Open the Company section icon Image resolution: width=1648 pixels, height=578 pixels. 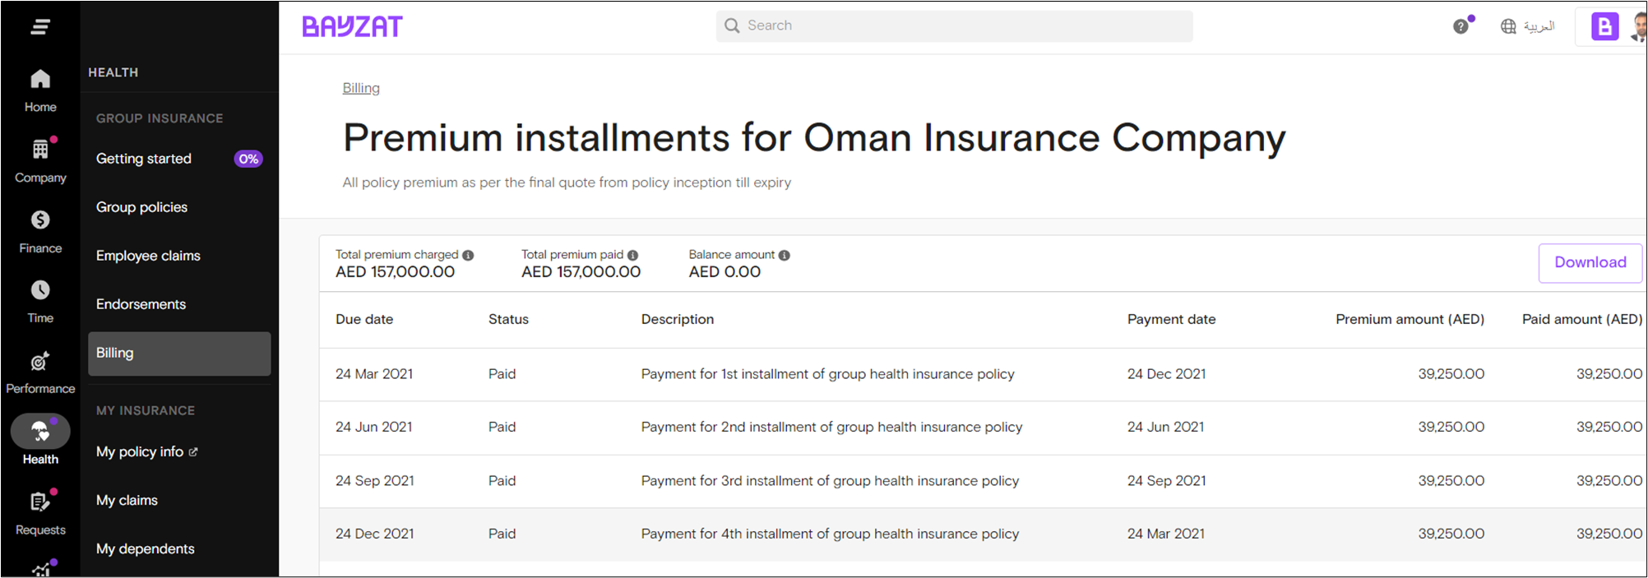click(40, 150)
